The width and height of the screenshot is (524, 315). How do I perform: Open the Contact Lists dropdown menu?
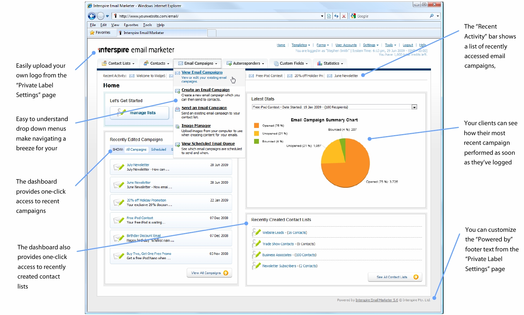(118, 63)
